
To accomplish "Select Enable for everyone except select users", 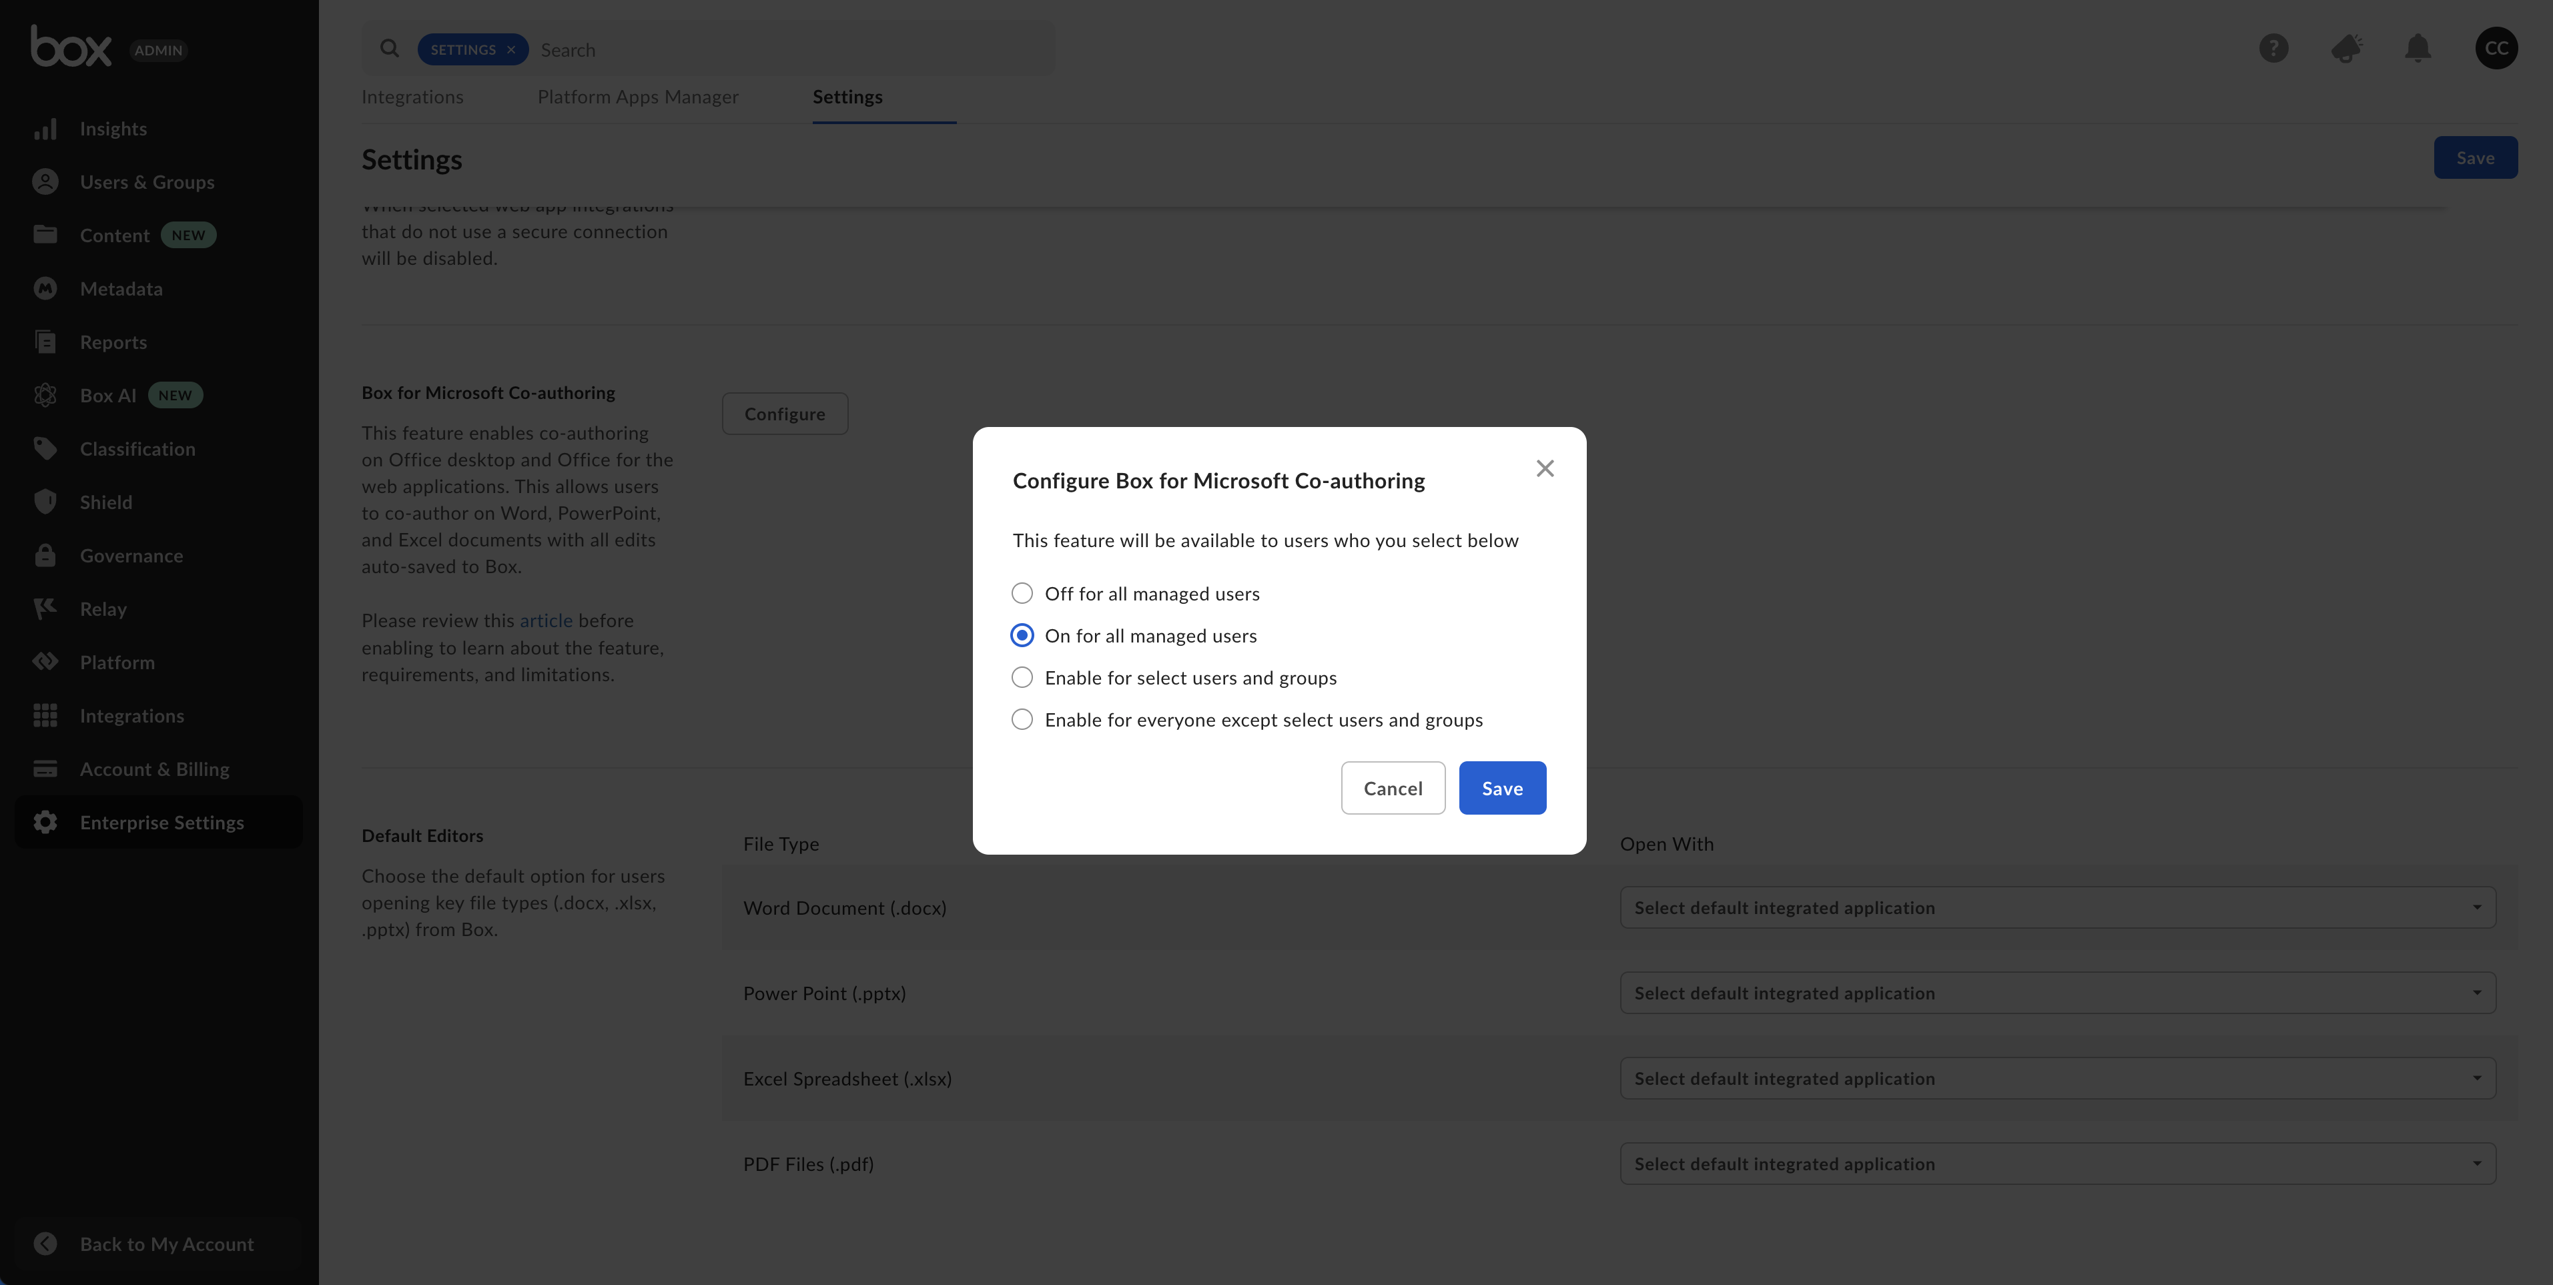I will pyautogui.click(x=1022, y=719).
